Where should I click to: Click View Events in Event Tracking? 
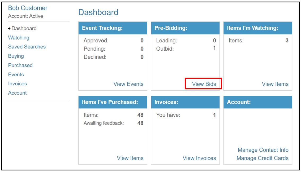pos(128,84)
